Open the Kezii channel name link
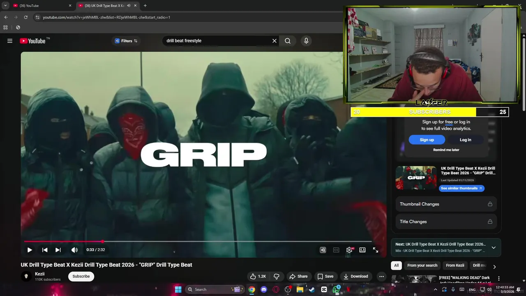526x296 pixels. (x=40, y=274)
